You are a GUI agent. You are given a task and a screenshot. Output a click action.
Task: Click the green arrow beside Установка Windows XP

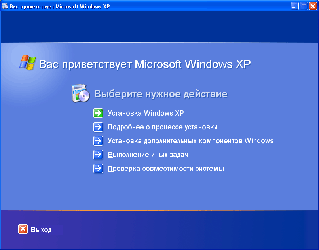point(98,113)
